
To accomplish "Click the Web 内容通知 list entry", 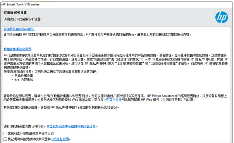I will [24, 79].
